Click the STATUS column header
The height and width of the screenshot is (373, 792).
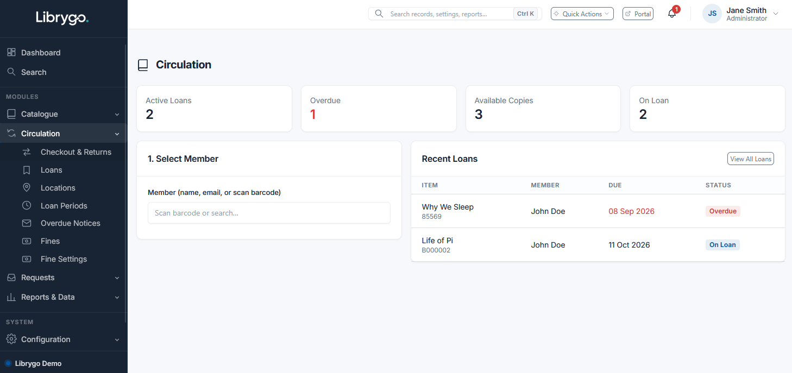(x=718, y=185)
